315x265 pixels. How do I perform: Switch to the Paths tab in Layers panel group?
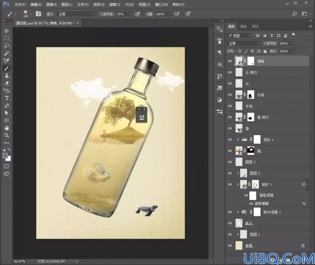(x=255, y=26)
